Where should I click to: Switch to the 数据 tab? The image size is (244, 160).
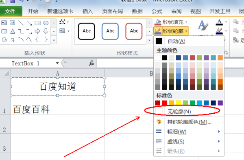tap(137, 11)
